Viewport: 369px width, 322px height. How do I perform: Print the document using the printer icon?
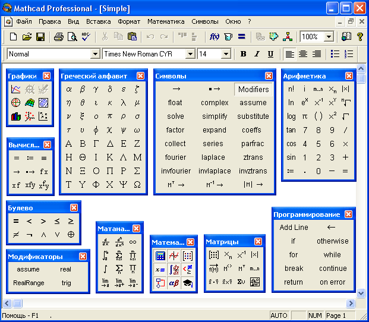59,37
